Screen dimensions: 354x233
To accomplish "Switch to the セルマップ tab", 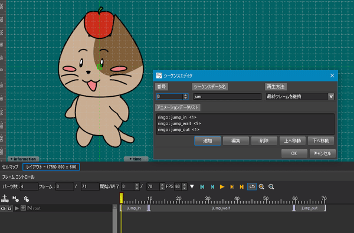I will click(10, 167).
